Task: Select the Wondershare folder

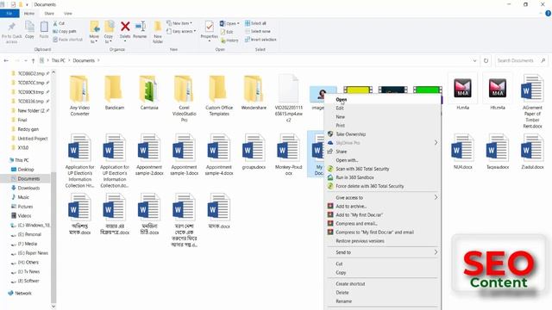Action: click(x=254, y=92)
